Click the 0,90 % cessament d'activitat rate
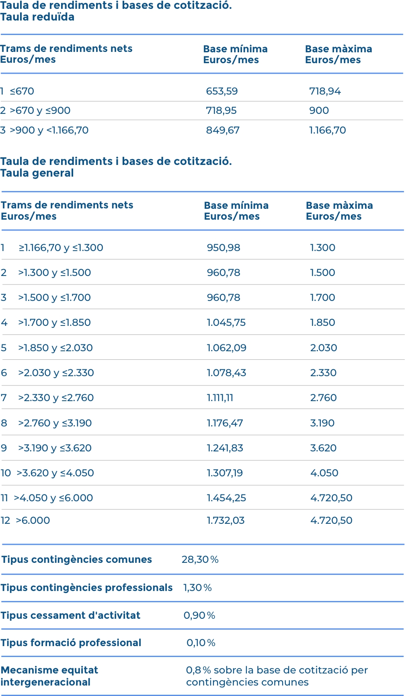Viewport: 406px width, 696px height. [199, 616]
